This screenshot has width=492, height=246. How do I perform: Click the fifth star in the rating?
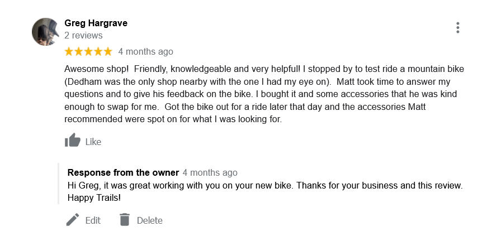click(107, 51)
